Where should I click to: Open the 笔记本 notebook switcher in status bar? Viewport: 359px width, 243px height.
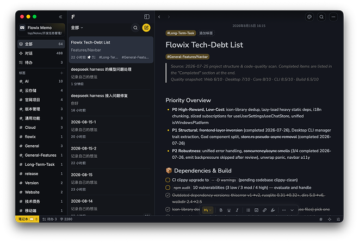point(28,219)
